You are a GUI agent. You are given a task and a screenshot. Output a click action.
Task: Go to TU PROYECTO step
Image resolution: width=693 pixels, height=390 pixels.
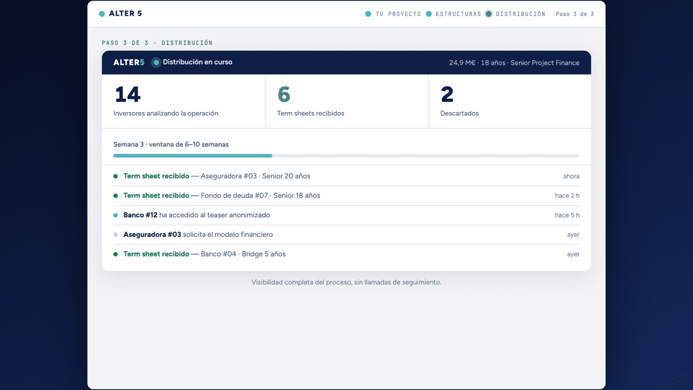click(398, 14)
